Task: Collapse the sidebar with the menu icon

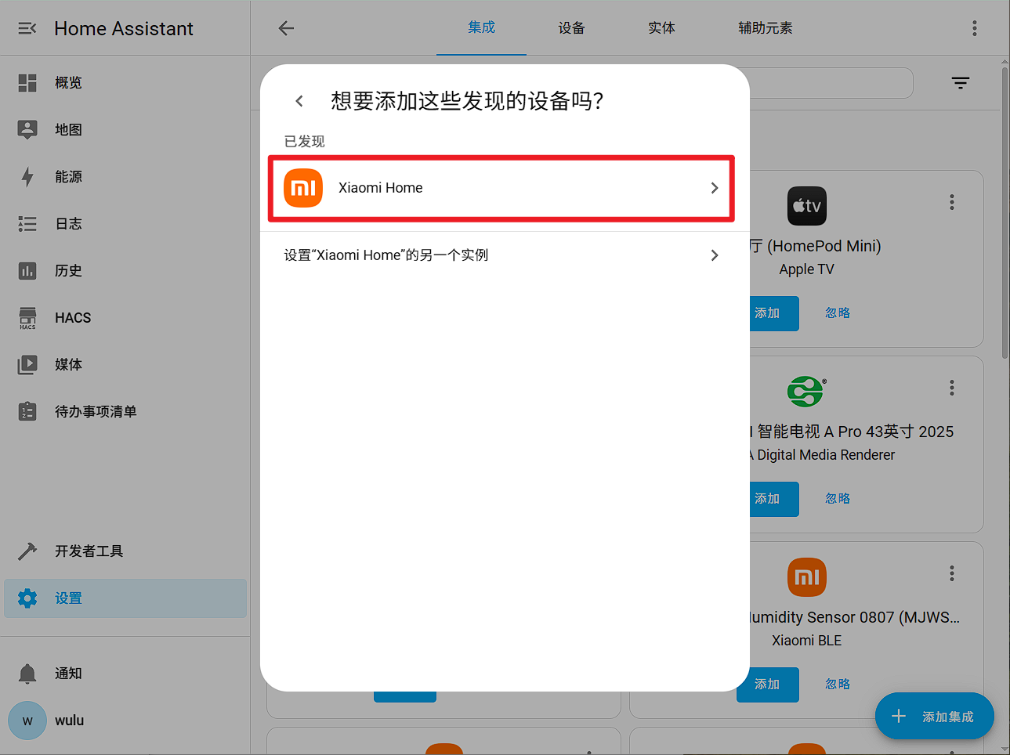Action: pyautogui.click(x=27, y=28)
